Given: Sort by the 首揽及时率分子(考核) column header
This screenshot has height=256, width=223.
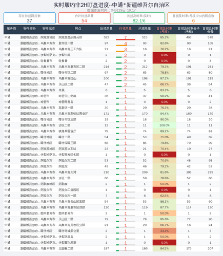Looking at the screenshot, I should tap(189, 30).
